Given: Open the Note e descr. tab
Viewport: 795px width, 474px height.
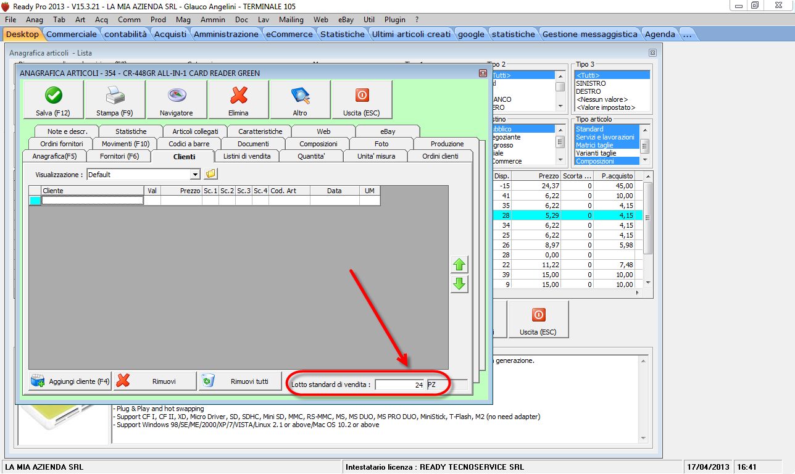Looking at the screenshot, I should [x=67, y=131].
